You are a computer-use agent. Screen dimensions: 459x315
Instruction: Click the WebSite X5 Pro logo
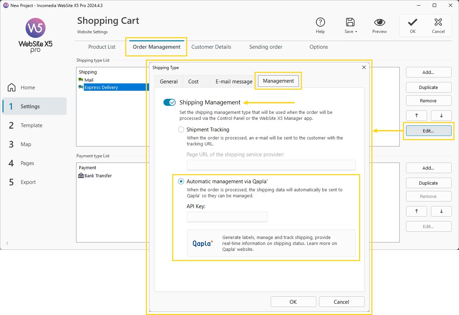click(35, 35)
